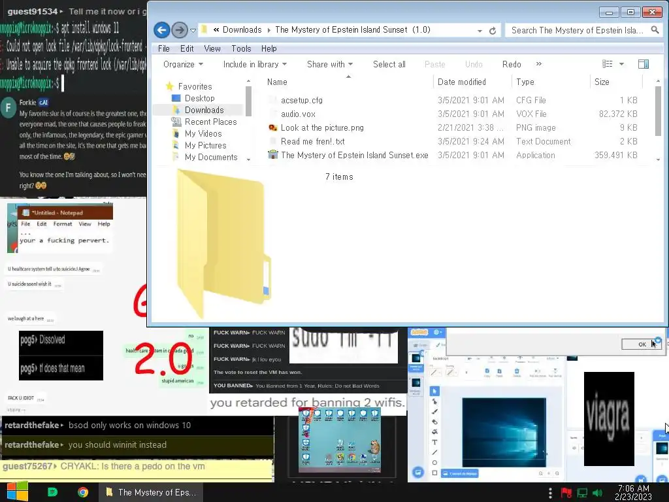Open the Organize dropdown
This screenshot has width=669, height=502.
(x=183, y=65)
